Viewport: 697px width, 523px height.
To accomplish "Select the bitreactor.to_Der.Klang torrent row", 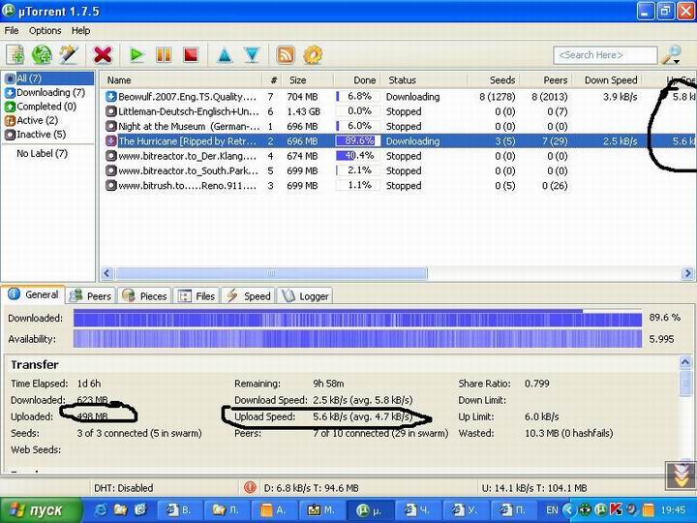I will [x=398, y=156].
